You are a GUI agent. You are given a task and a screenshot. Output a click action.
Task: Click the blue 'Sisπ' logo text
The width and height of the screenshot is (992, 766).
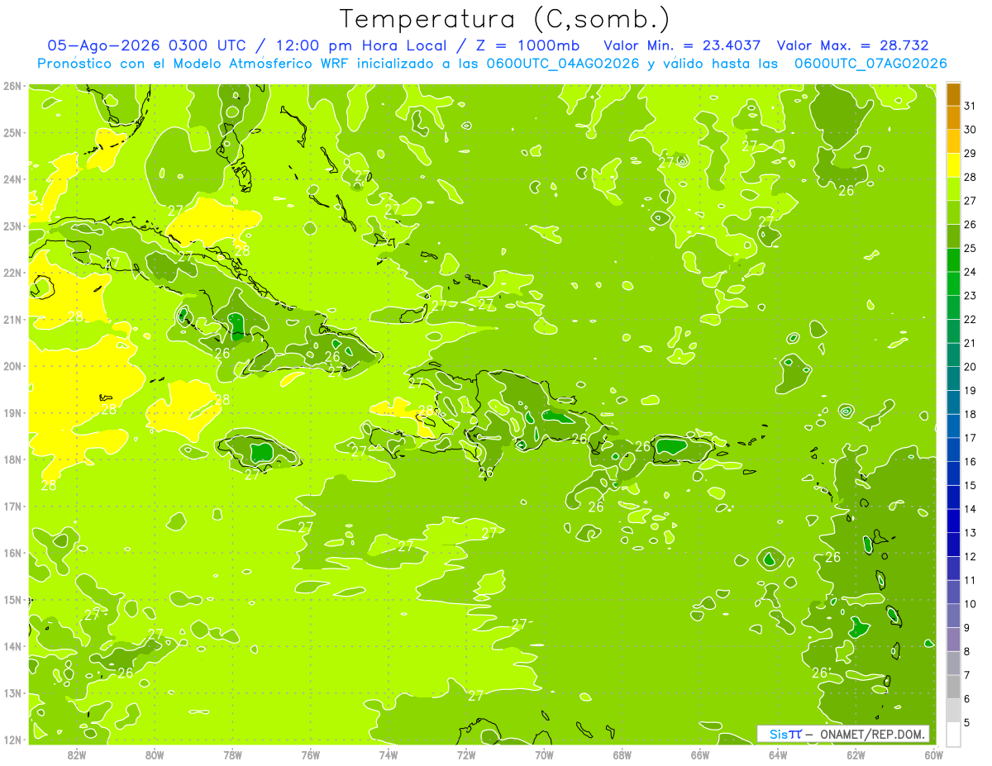point(785,734)
